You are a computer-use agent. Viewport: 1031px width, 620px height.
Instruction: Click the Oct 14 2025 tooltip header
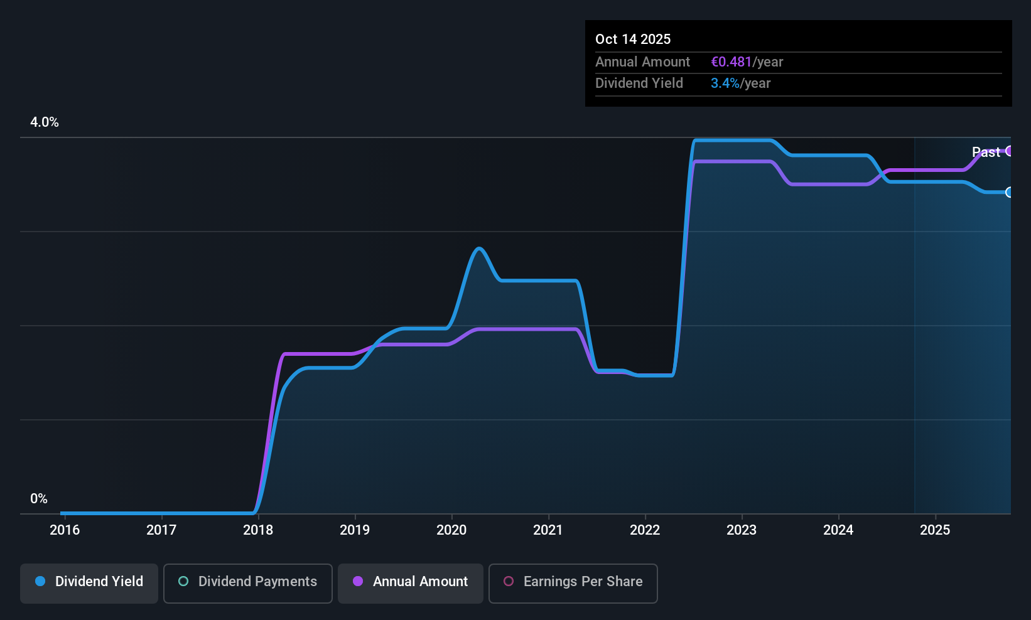(633, 38)
